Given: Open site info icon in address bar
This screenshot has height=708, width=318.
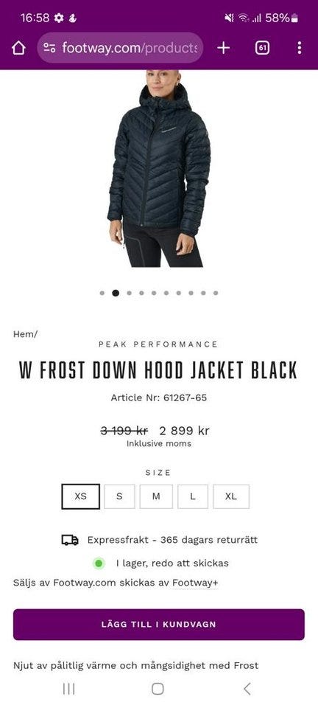Looking at the screenshot, I should click(49, 48).
